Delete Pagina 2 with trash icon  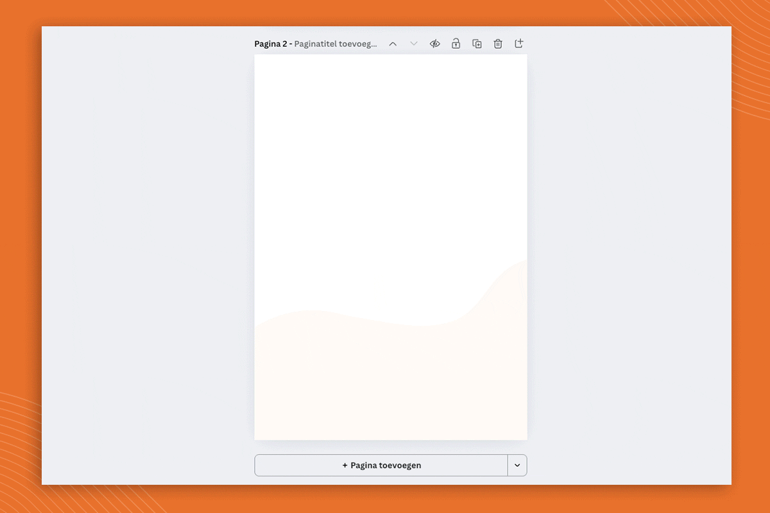click(x=498, y=44)
